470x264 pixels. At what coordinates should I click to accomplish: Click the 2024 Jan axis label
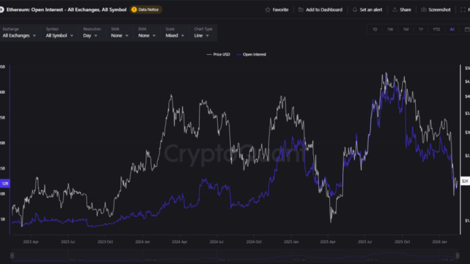point(143,242)
